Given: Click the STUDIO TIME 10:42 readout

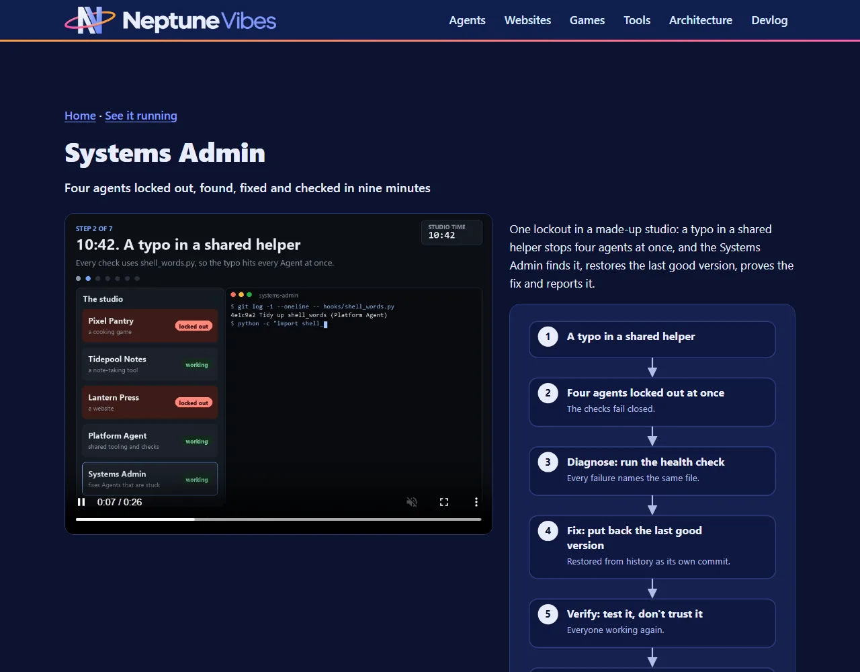Looking at the screenshot, I should coord(451,232).
